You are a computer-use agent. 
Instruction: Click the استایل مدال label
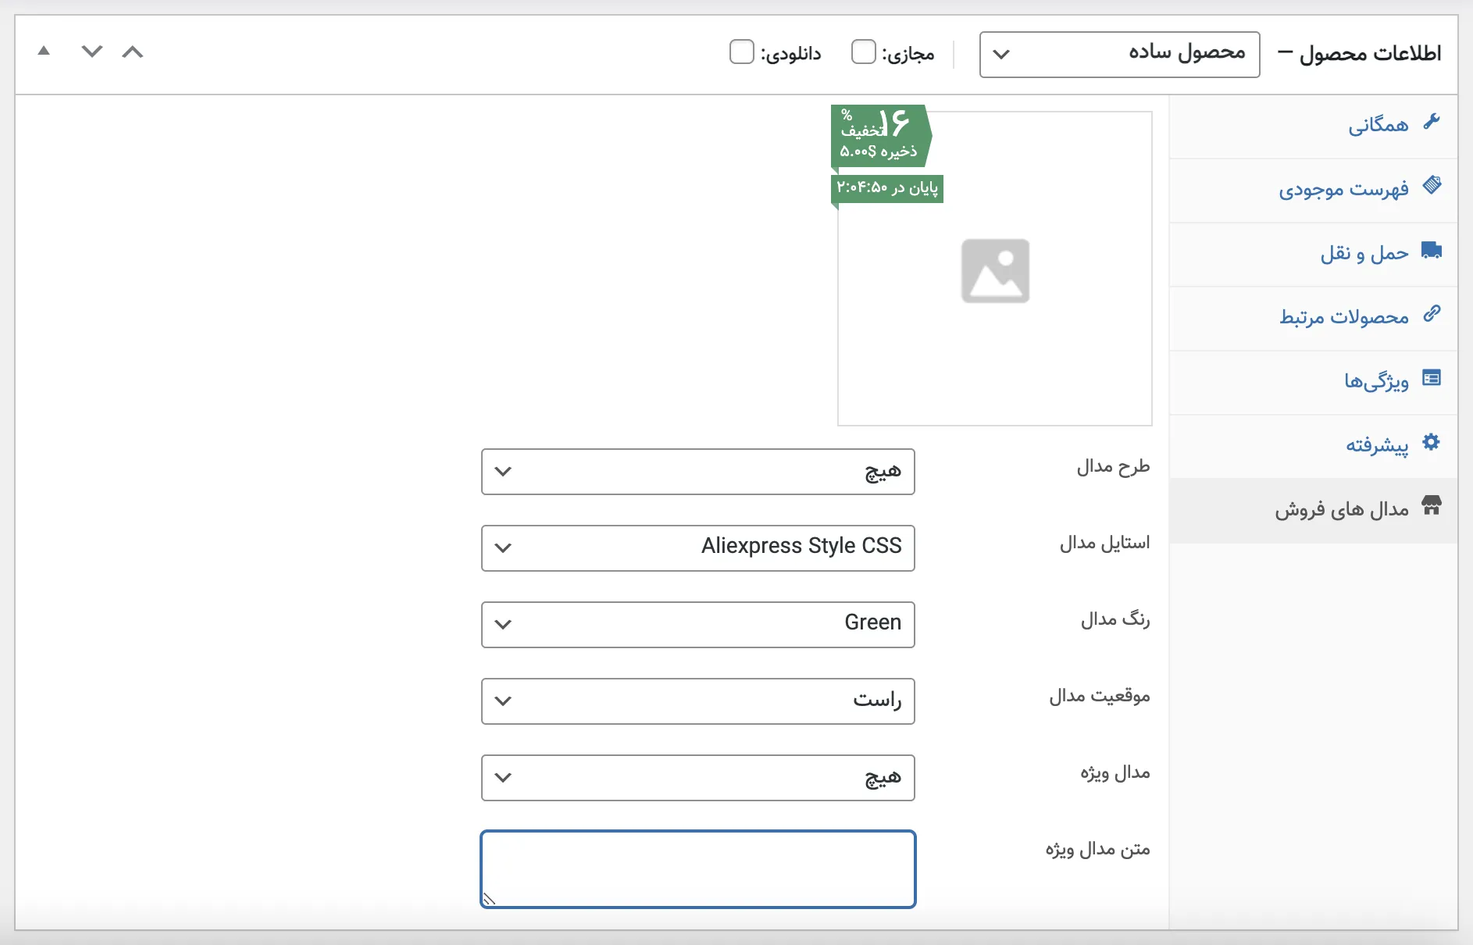click(x=1104, y=543)
